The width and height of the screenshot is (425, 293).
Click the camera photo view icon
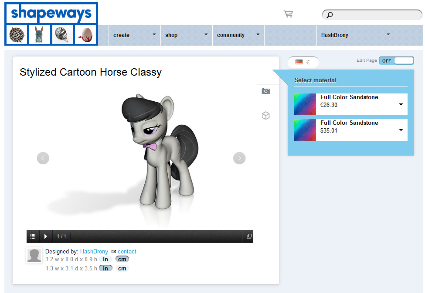click(x=265, y=91)
